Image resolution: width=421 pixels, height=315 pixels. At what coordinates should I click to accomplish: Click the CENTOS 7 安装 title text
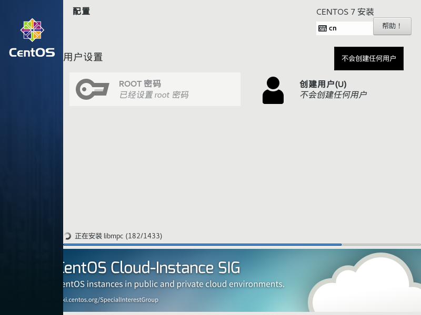click(x=345, y=12)
